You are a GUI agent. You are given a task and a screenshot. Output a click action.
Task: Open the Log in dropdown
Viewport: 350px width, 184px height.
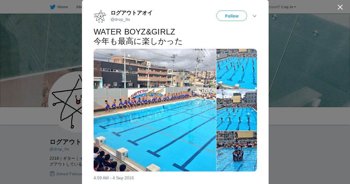click(x=288, y=7)
